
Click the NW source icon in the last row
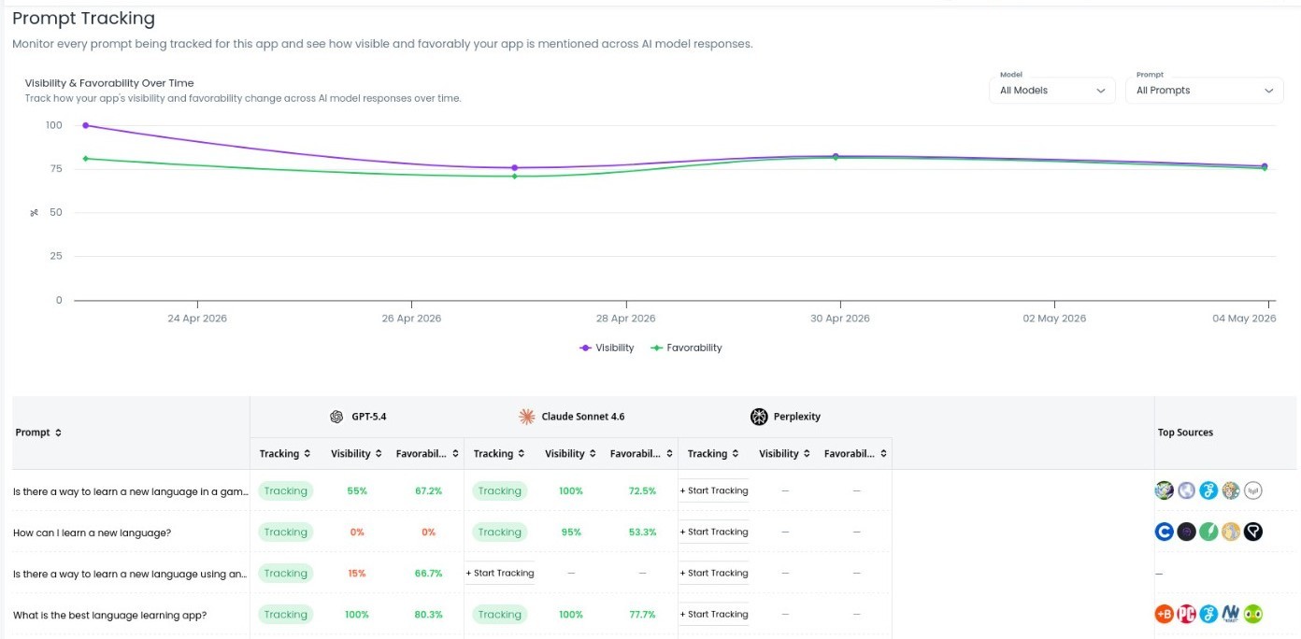coord(1231,614)
